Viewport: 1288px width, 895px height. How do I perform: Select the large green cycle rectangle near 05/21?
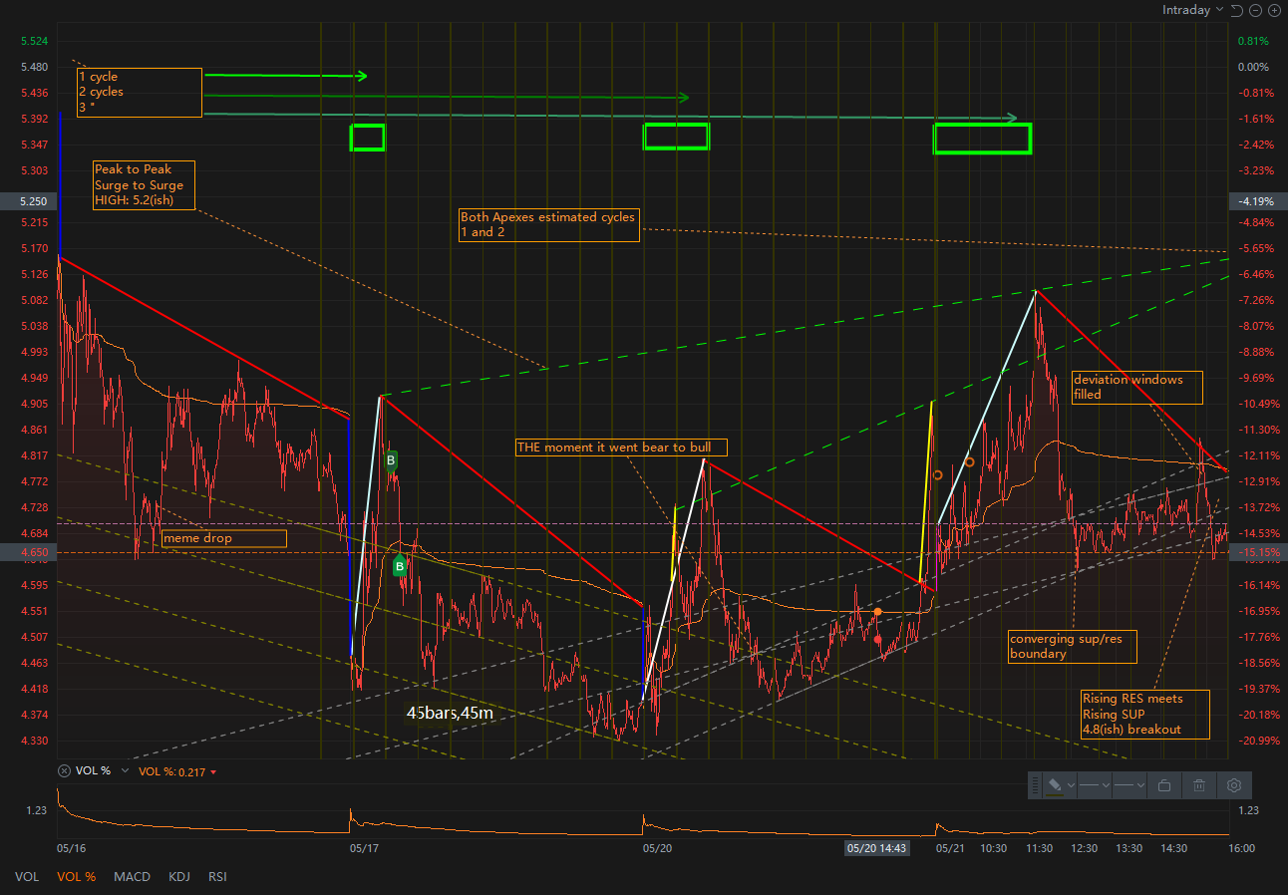[x=982, y=139]
